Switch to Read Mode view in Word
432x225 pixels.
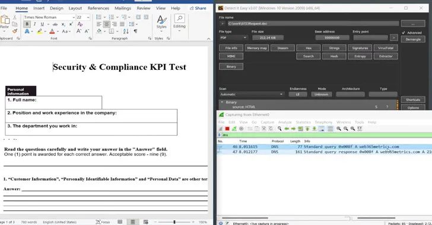(120, 221)
